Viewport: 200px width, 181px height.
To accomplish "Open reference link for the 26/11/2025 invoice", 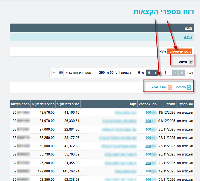I will click(x=148, y=138).
